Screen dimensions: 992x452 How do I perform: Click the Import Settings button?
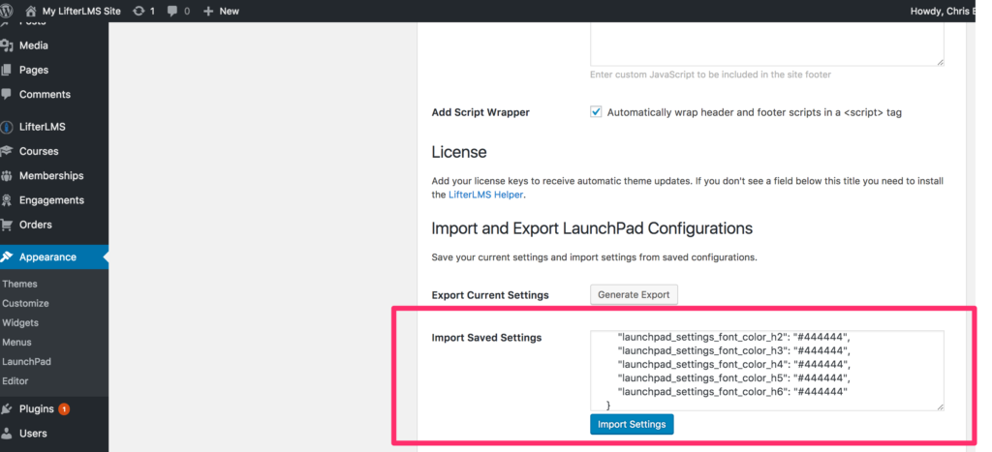coord(632,424)
